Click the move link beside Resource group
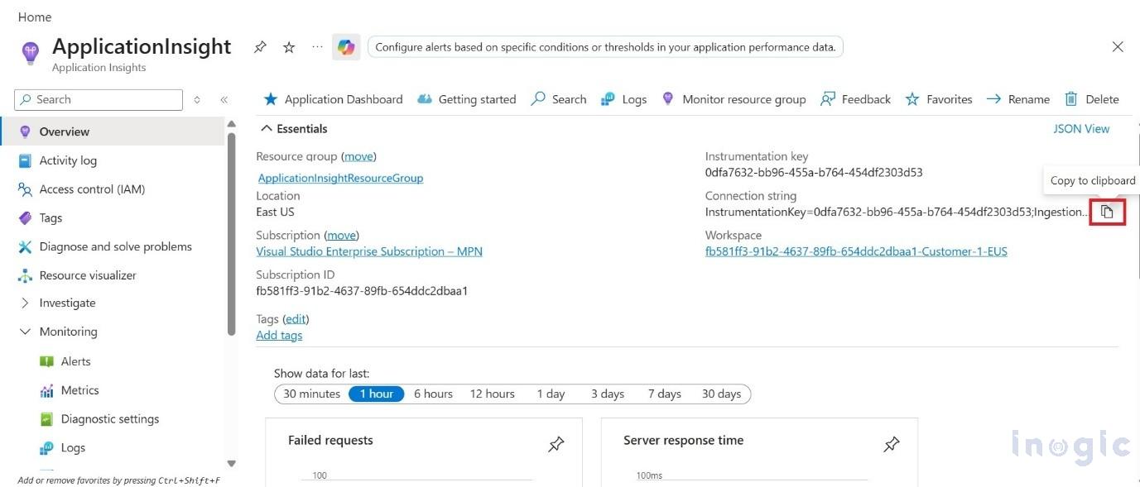The image size is (1140, 487). (x=358, y=156)
